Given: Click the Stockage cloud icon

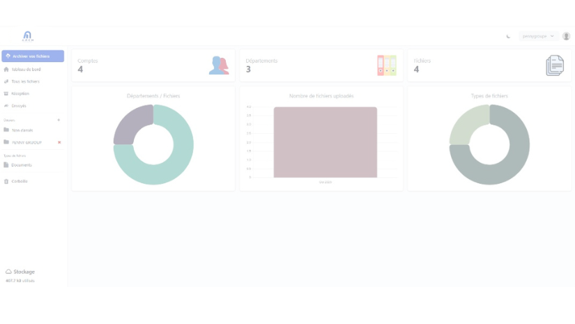Looking at the screenshot, I should click(x=8, y=272).
